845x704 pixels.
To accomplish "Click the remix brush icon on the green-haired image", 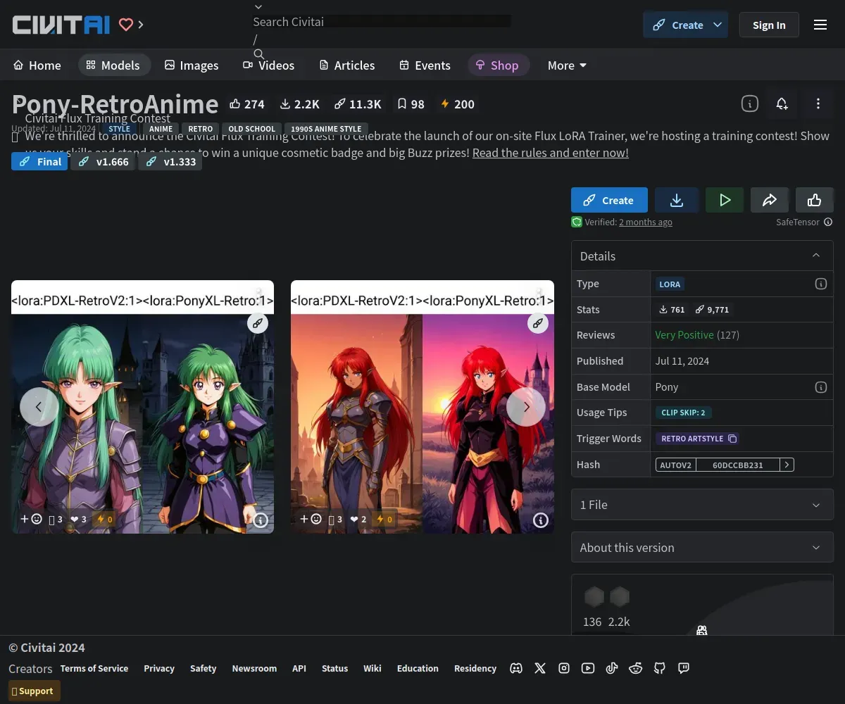I will (x=258, y=323).
